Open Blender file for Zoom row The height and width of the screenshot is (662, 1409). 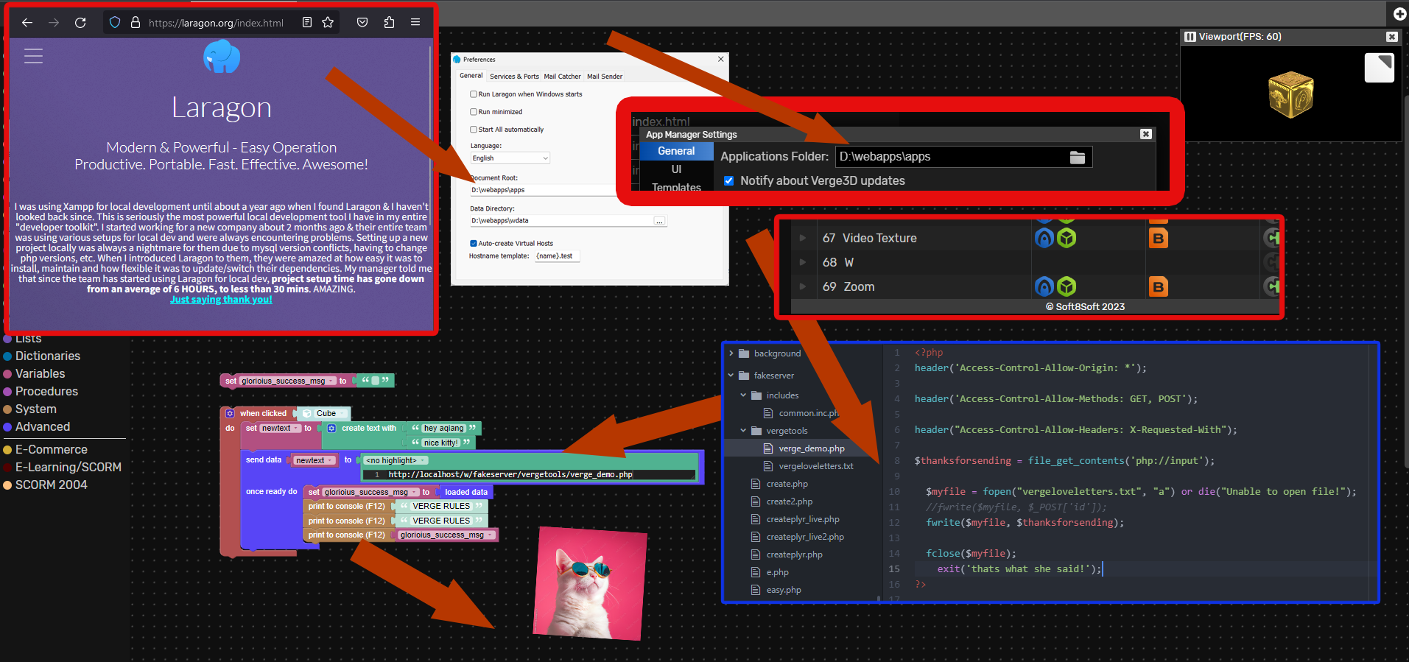[x=1159, y=286]
